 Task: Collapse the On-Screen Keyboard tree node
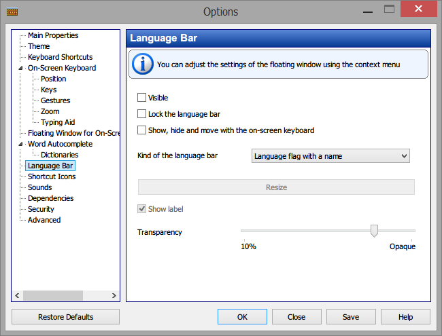pyautogui.click(x=20, y=68)
